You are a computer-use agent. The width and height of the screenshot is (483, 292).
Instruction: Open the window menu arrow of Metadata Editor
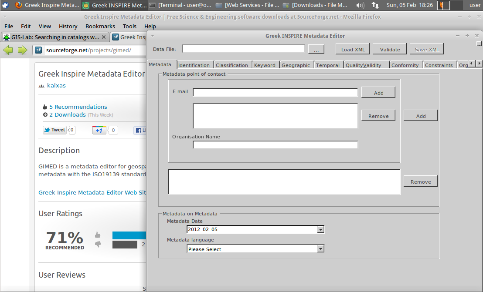tap(152, 36)
